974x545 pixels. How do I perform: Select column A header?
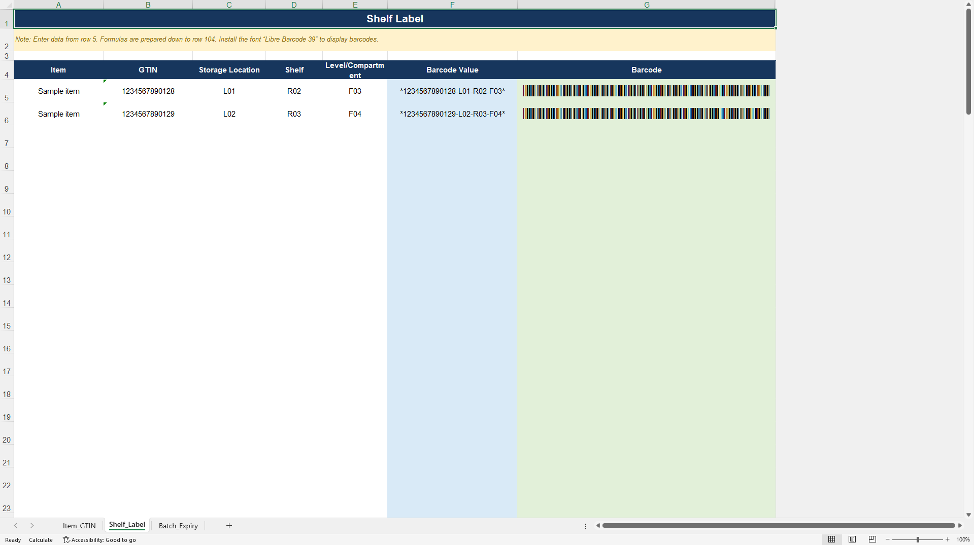click(x=58, y=5)
